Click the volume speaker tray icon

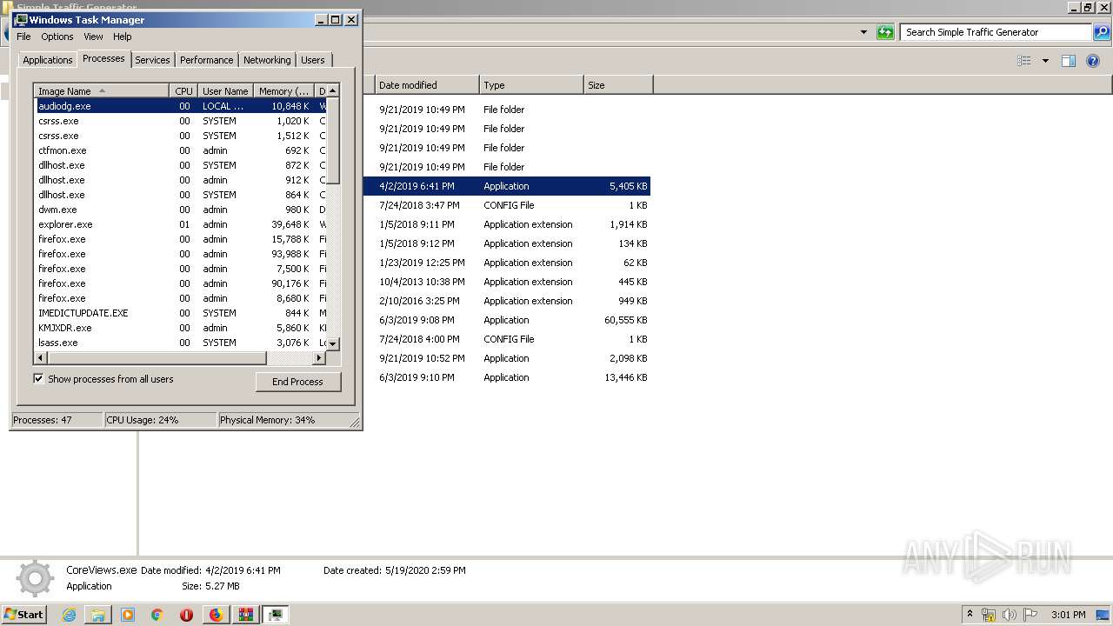pyautogui.click(x=1010, y=615)
